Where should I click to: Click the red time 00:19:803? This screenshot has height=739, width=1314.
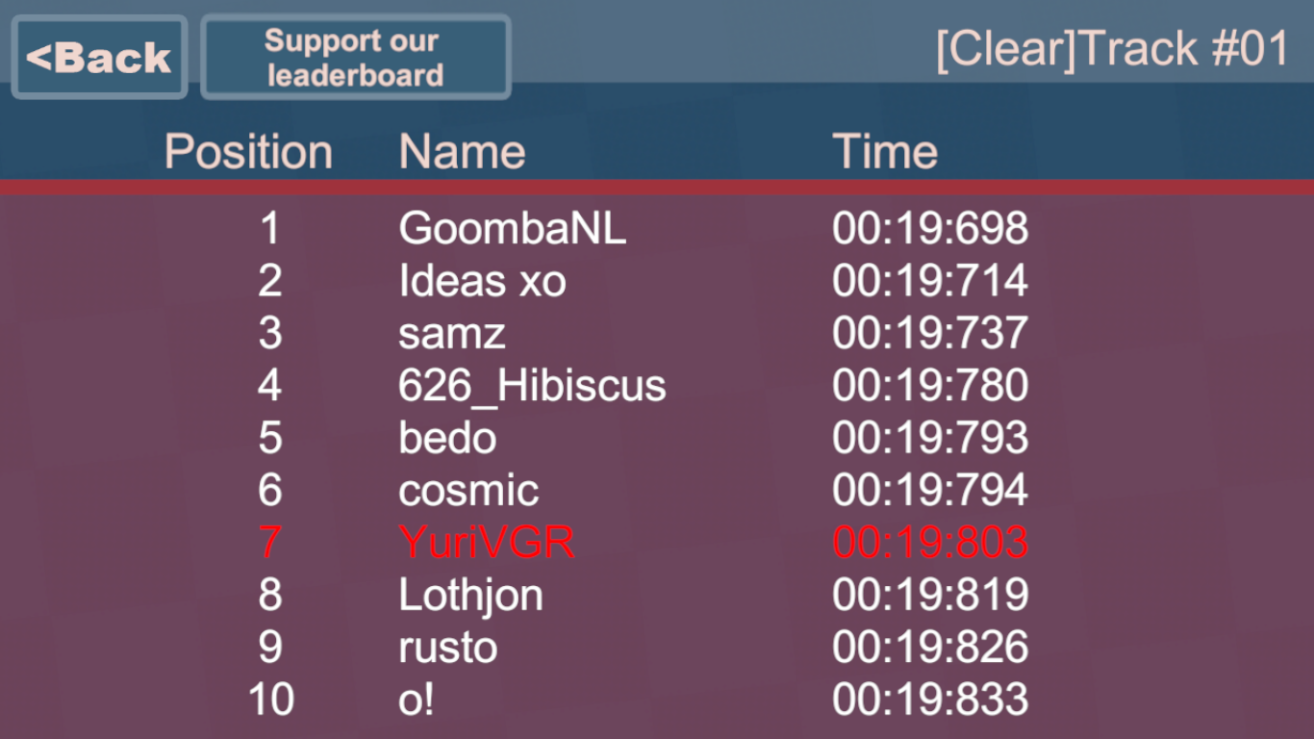pyautogui.click(x=930, y=543)
